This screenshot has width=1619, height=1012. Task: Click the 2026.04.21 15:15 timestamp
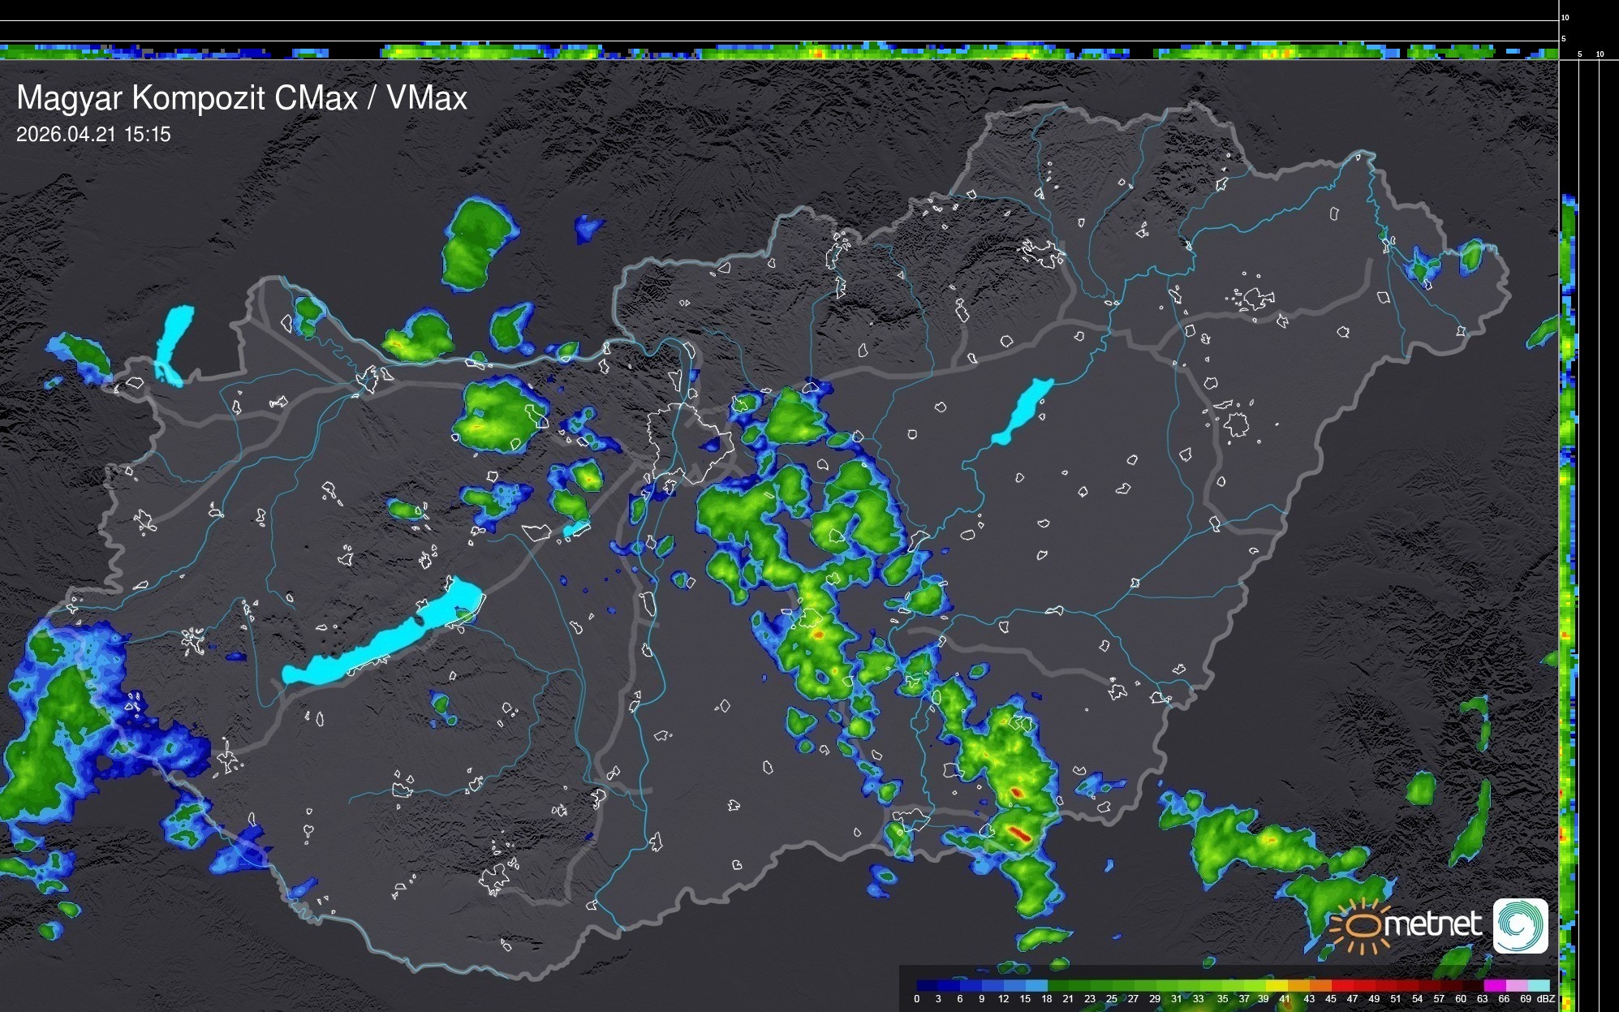[x=93, y=135]
